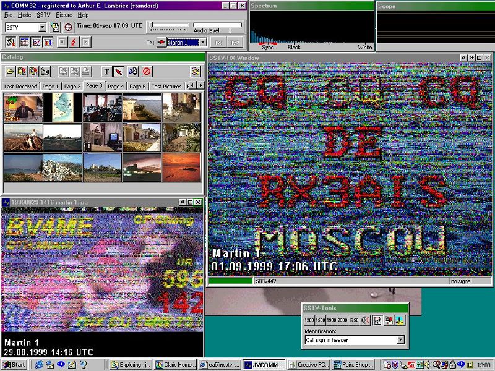
Task: Select the orange sunset thumbnail in Catalog
Action: pyautogui.click(x=181, y=168)
